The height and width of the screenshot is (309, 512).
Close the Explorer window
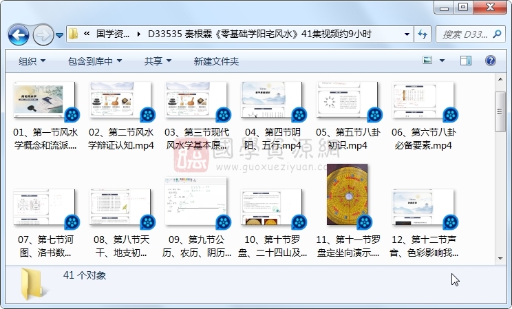[x=489, y=7]
